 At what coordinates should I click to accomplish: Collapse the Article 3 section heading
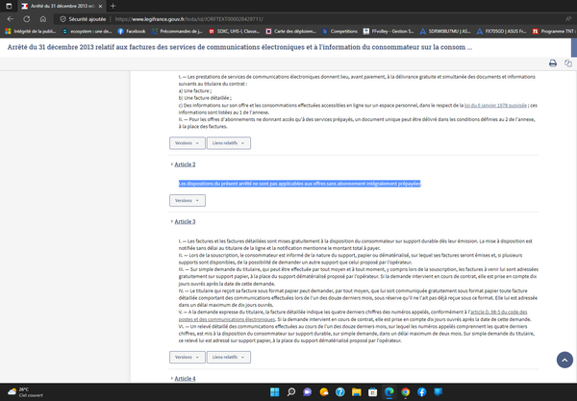(184, 221)
